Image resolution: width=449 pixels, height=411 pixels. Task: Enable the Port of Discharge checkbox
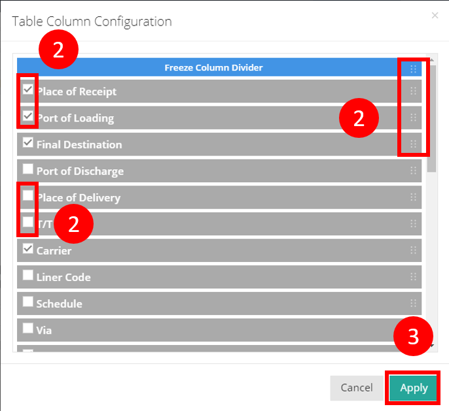tap(28, 169)
